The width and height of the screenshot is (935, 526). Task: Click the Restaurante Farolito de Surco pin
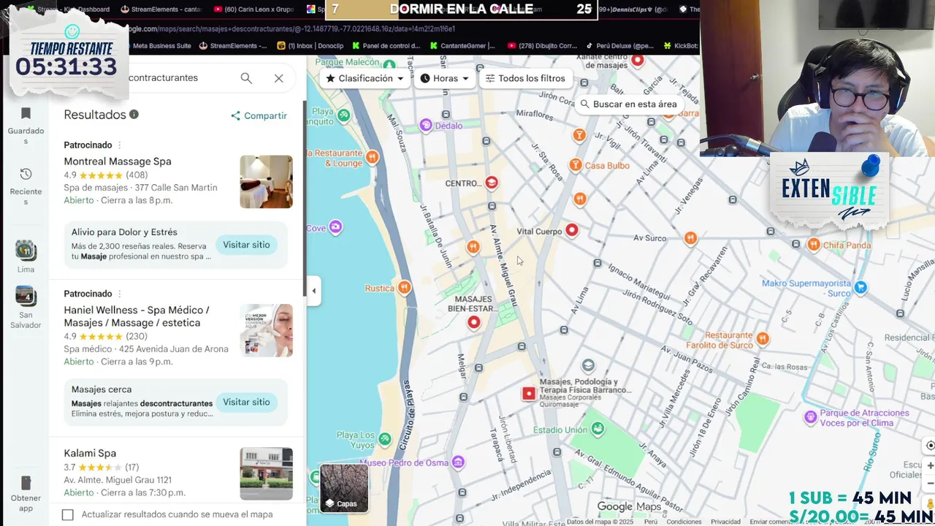click(x=763, y=338)
